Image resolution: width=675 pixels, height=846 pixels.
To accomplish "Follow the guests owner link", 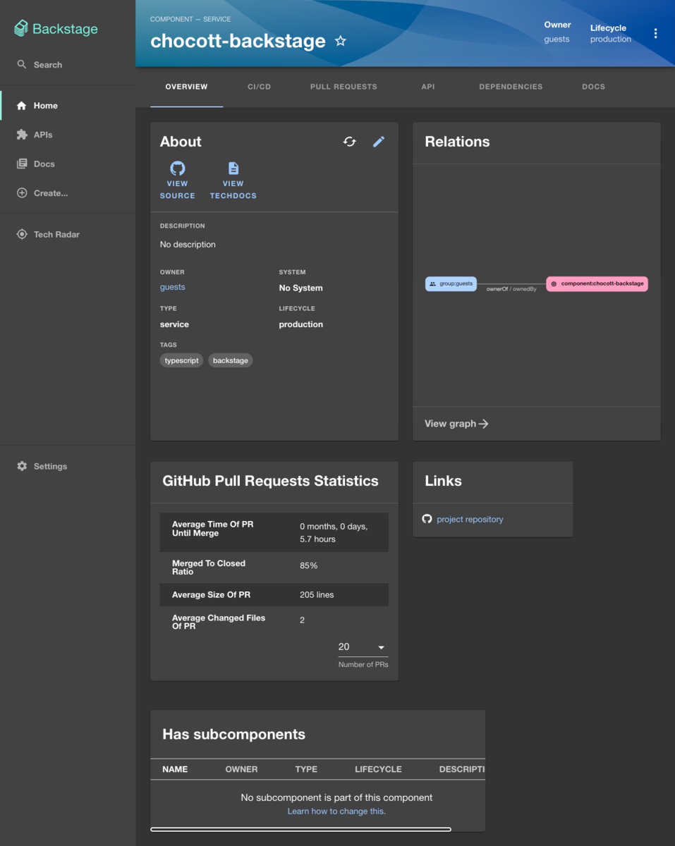I will click(173, 287).
